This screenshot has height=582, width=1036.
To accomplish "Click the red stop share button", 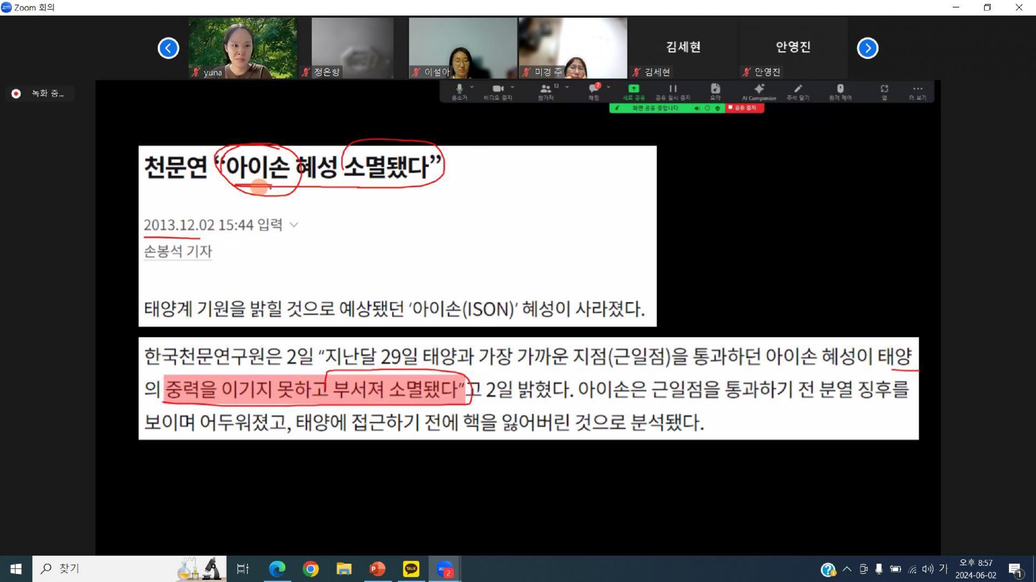I will (x=744, y=108).
